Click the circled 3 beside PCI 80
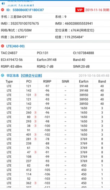The height and width of the screenshot is (190, 110). click(35, 117)
